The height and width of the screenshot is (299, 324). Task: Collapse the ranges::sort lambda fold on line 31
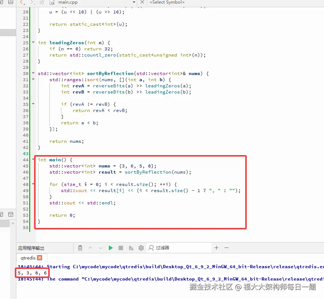tap(33, 79)
